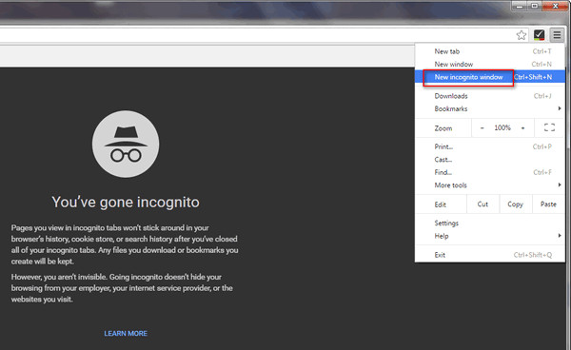Expand the Help submenu
The image size is (571, 350).
(490, 236)
